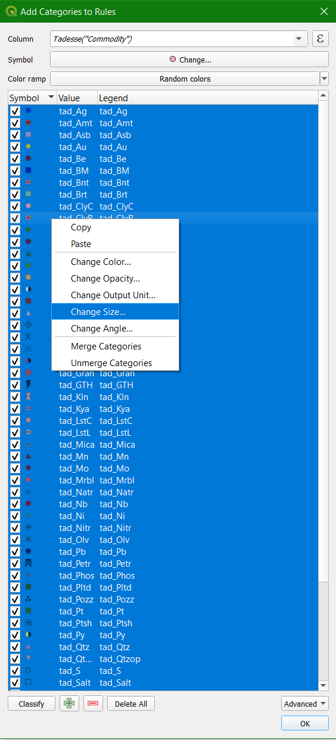Open the Symbol Change button with pink swatch
336x740 pixels.
pos(189,60)
